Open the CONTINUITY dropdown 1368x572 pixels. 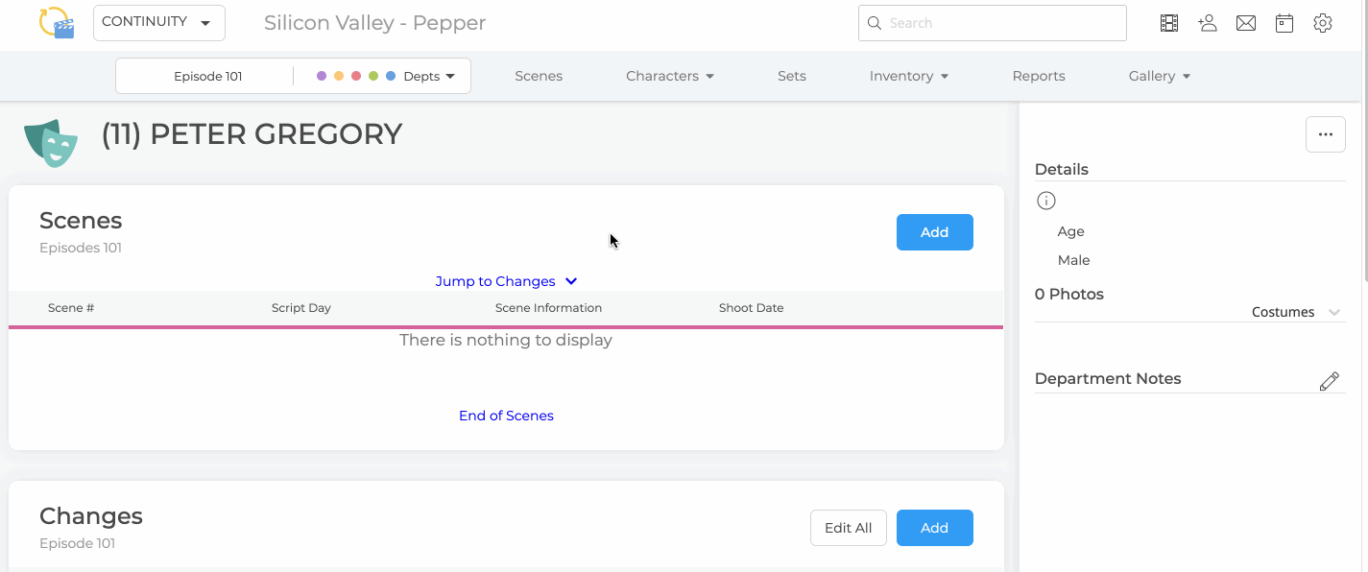(159, 23)
